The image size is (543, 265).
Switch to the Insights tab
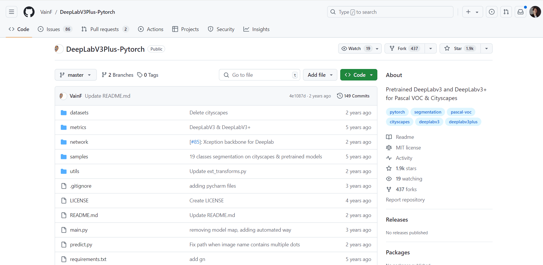256,29
